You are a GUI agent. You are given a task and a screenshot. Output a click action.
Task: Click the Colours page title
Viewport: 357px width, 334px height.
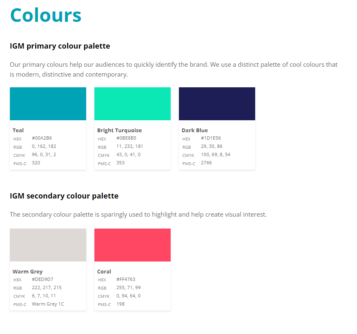46,15
